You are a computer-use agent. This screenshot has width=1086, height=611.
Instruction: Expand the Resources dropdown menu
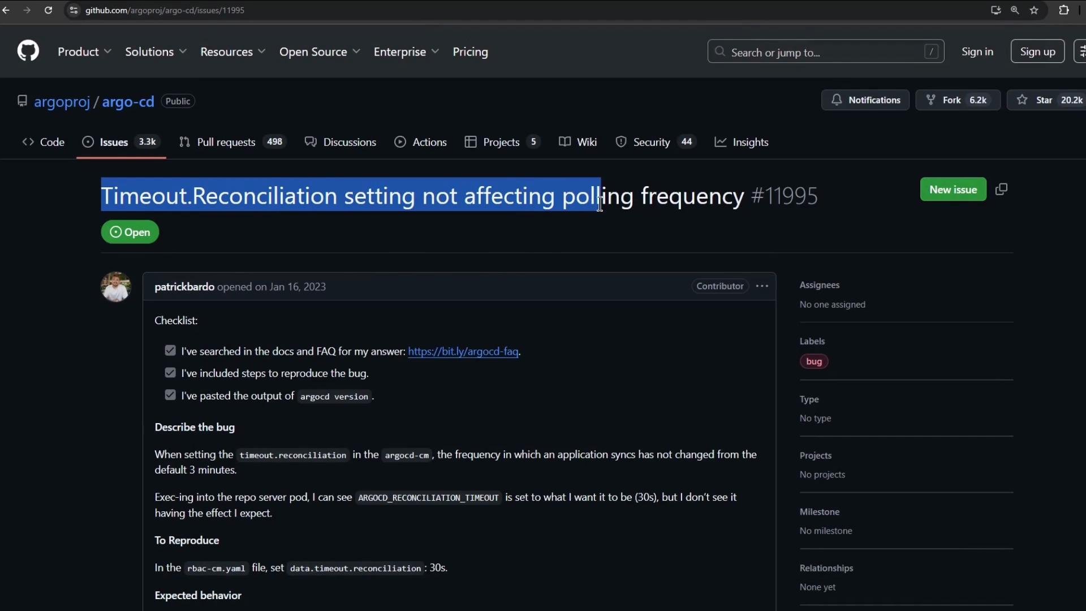pyautogui.click(x=232, y=51)
